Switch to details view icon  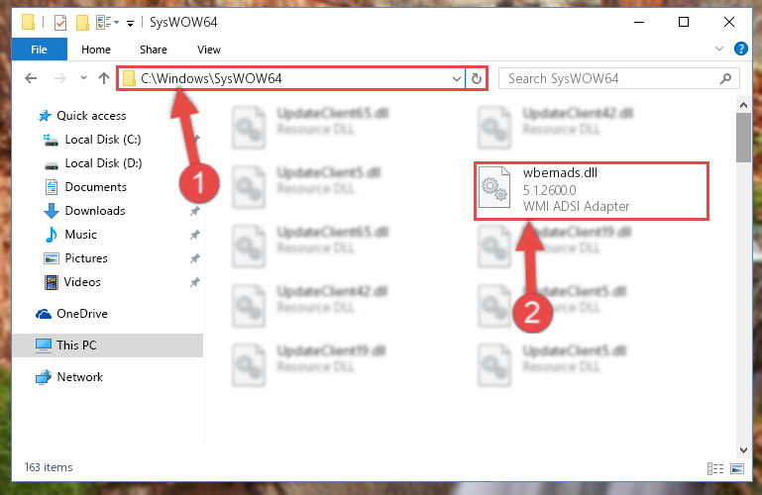[x=714, y=468]
